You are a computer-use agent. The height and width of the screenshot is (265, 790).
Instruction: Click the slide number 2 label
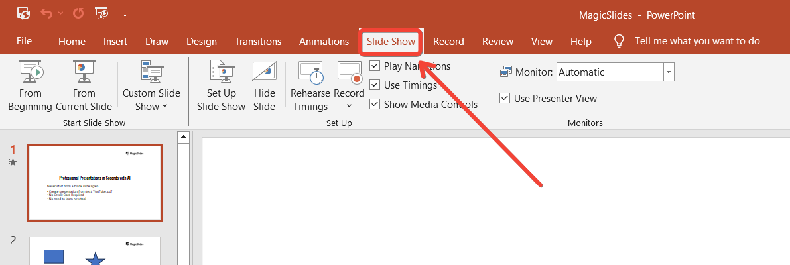14,240
